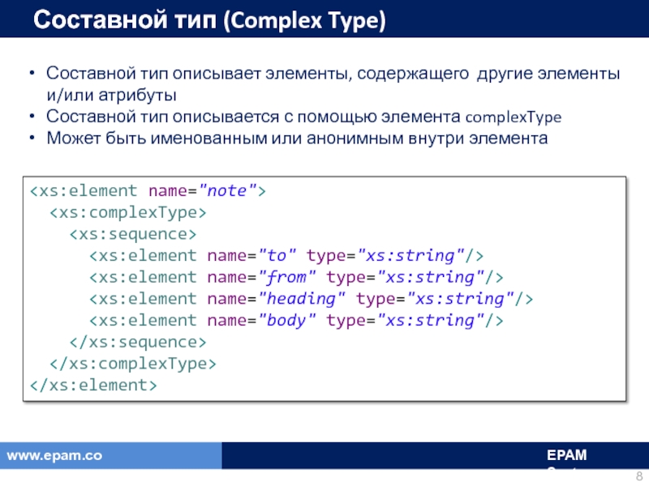Click the slide number 8

639,475
